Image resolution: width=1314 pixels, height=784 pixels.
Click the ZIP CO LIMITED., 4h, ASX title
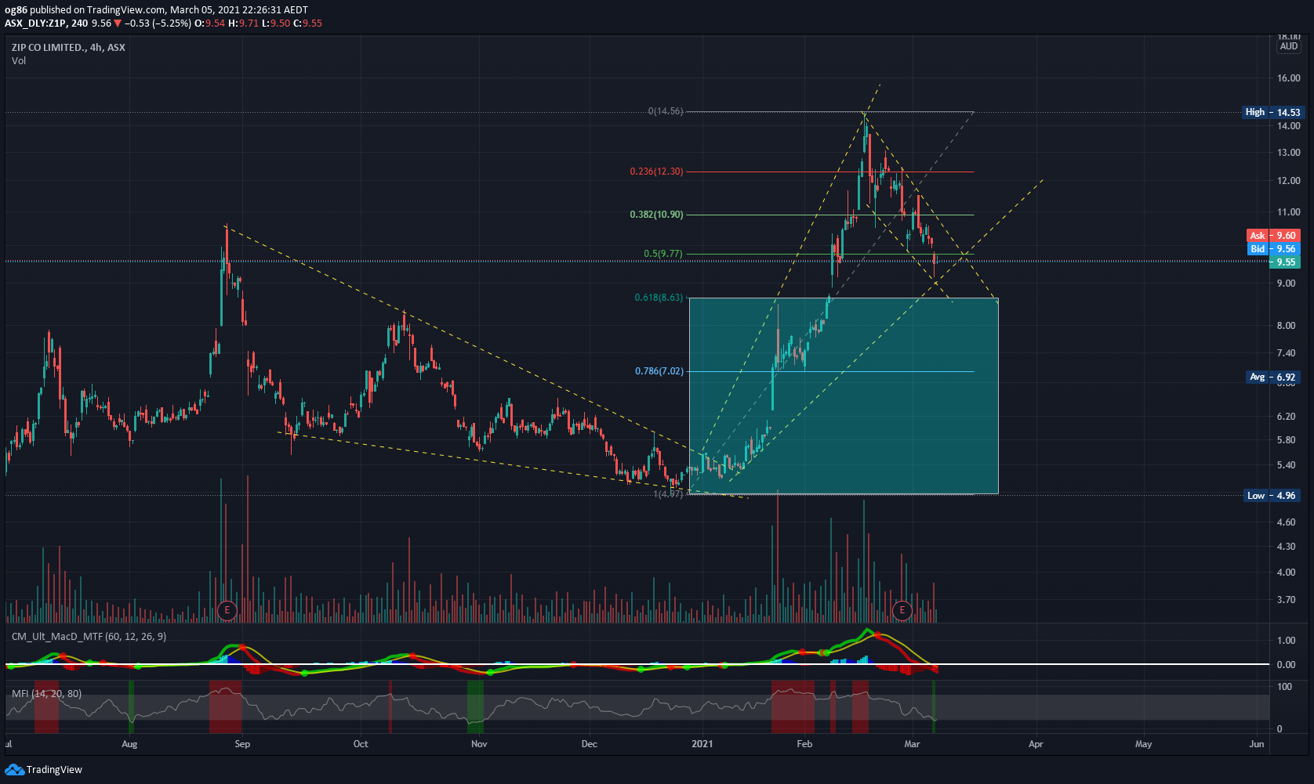pyautogui.click(x=68, y=48)
